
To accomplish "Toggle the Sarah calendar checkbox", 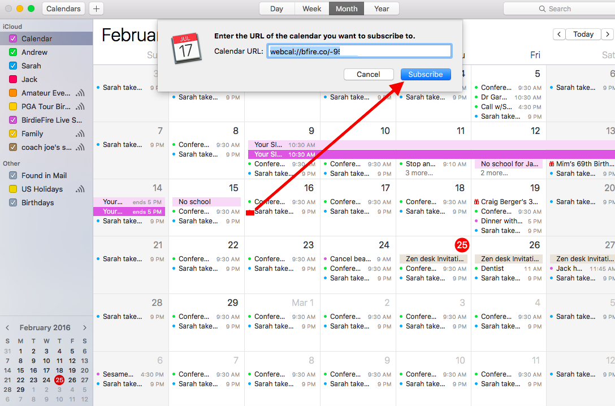I will pos(13,66).
